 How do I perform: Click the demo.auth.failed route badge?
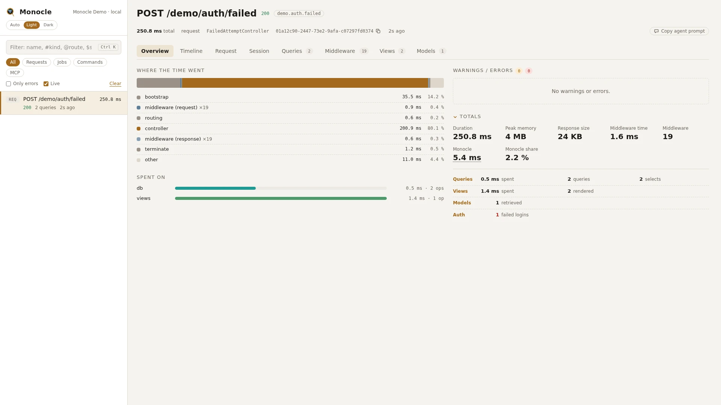coord(299,13)
